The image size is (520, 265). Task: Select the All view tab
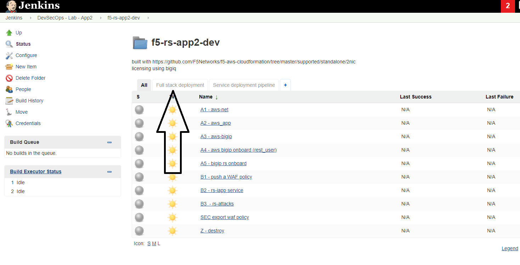(144, 85)
